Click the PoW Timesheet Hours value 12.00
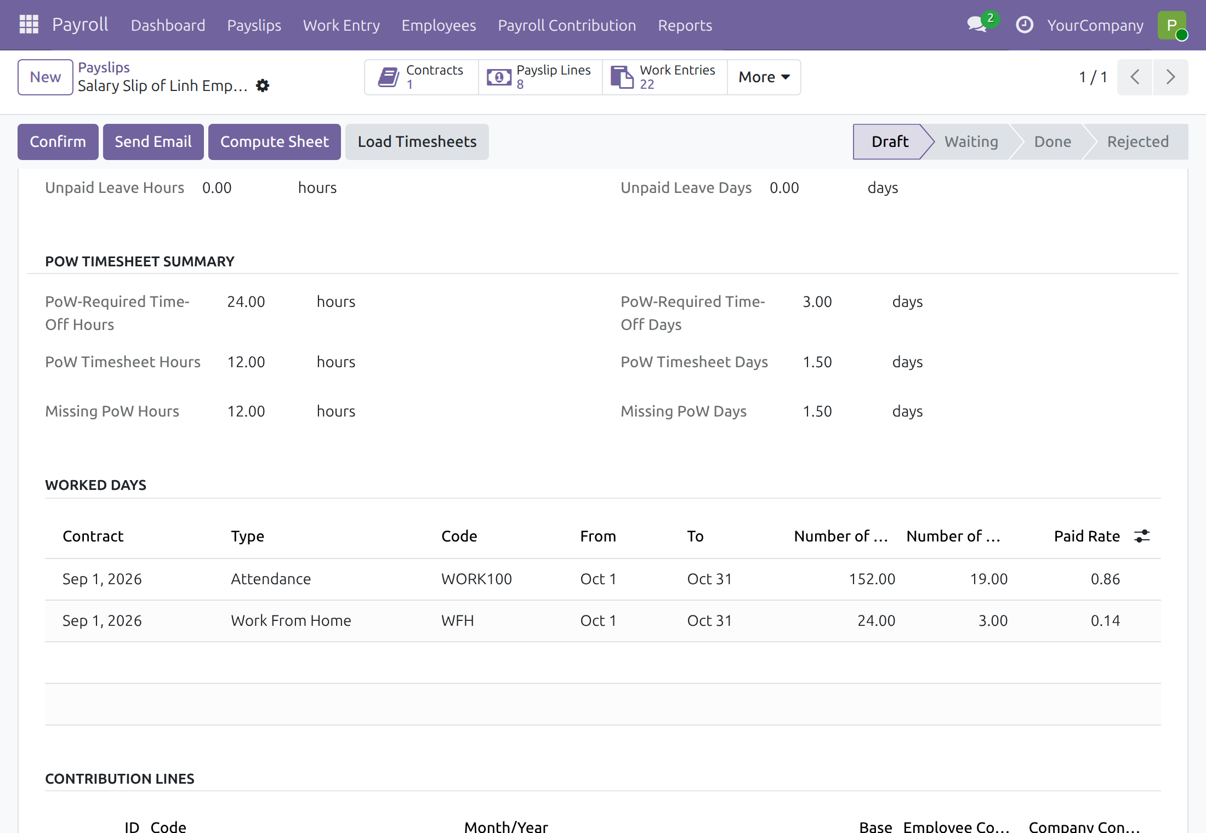1206x833 pixels. tap(246, 362)
